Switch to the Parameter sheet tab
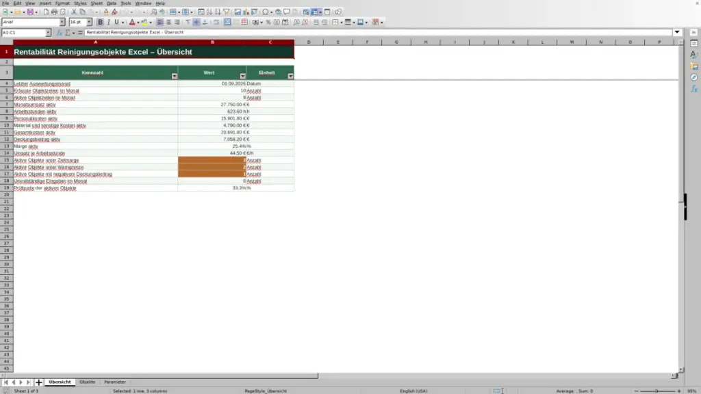 coord(115,382)
